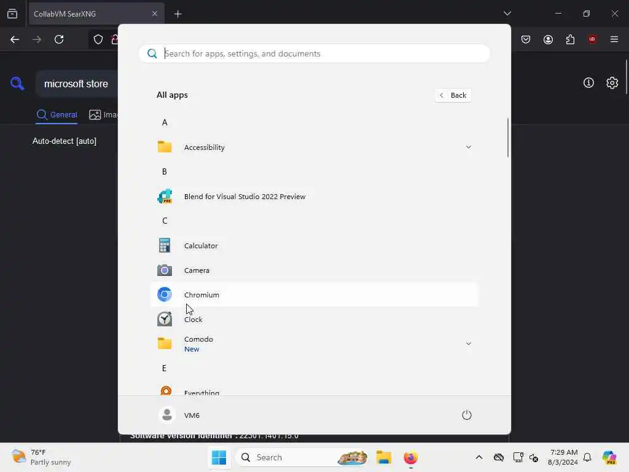Select the General tab in SearXNG
This screenshot has height=472, width=629.
pyautogui.click(x=57, y=115)
